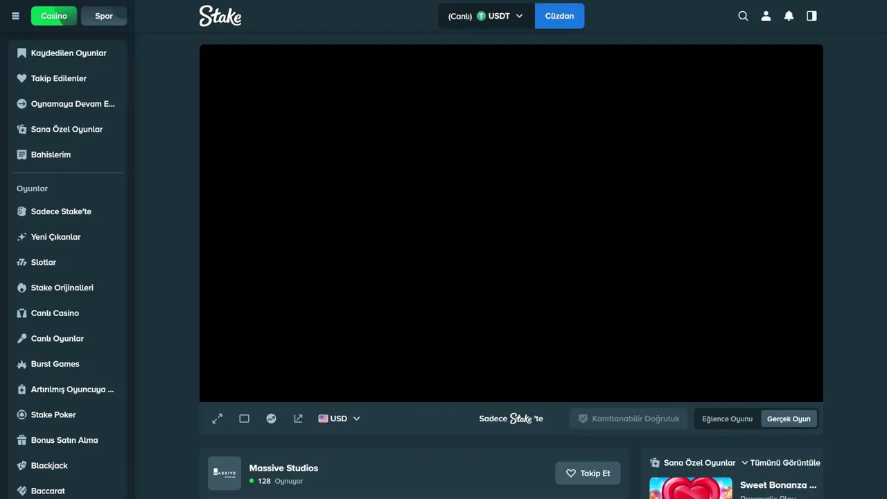887x499 pixels.
Task: Click the Baccarat icon
Action: 21,491
